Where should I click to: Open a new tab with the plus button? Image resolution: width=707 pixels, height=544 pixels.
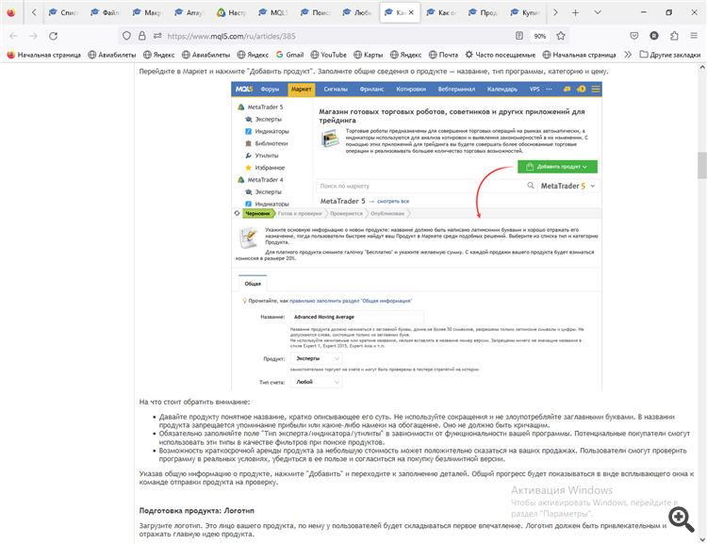click(x=575, y=12)
